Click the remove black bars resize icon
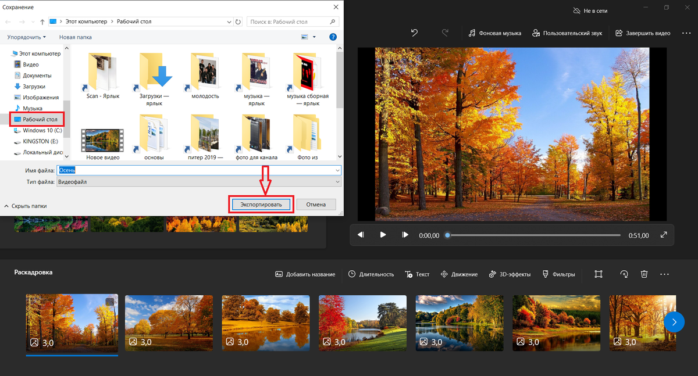The width and height of the screenshot is (698, 376). [x=598, y=274]
